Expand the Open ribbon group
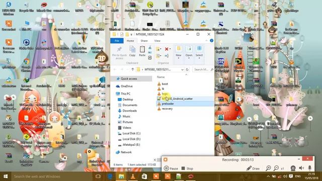 click(189, 52)
